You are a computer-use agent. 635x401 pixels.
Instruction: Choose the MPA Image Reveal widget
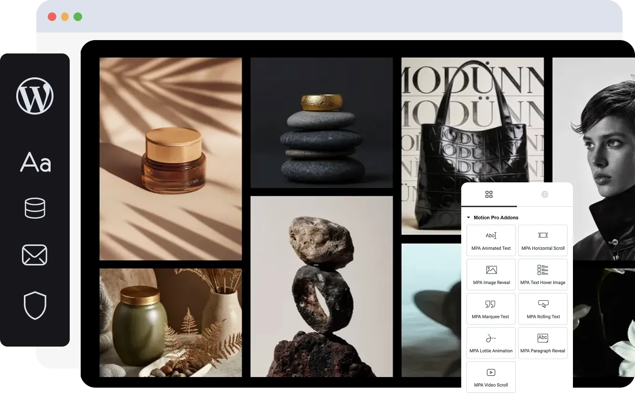click(491, 274)
